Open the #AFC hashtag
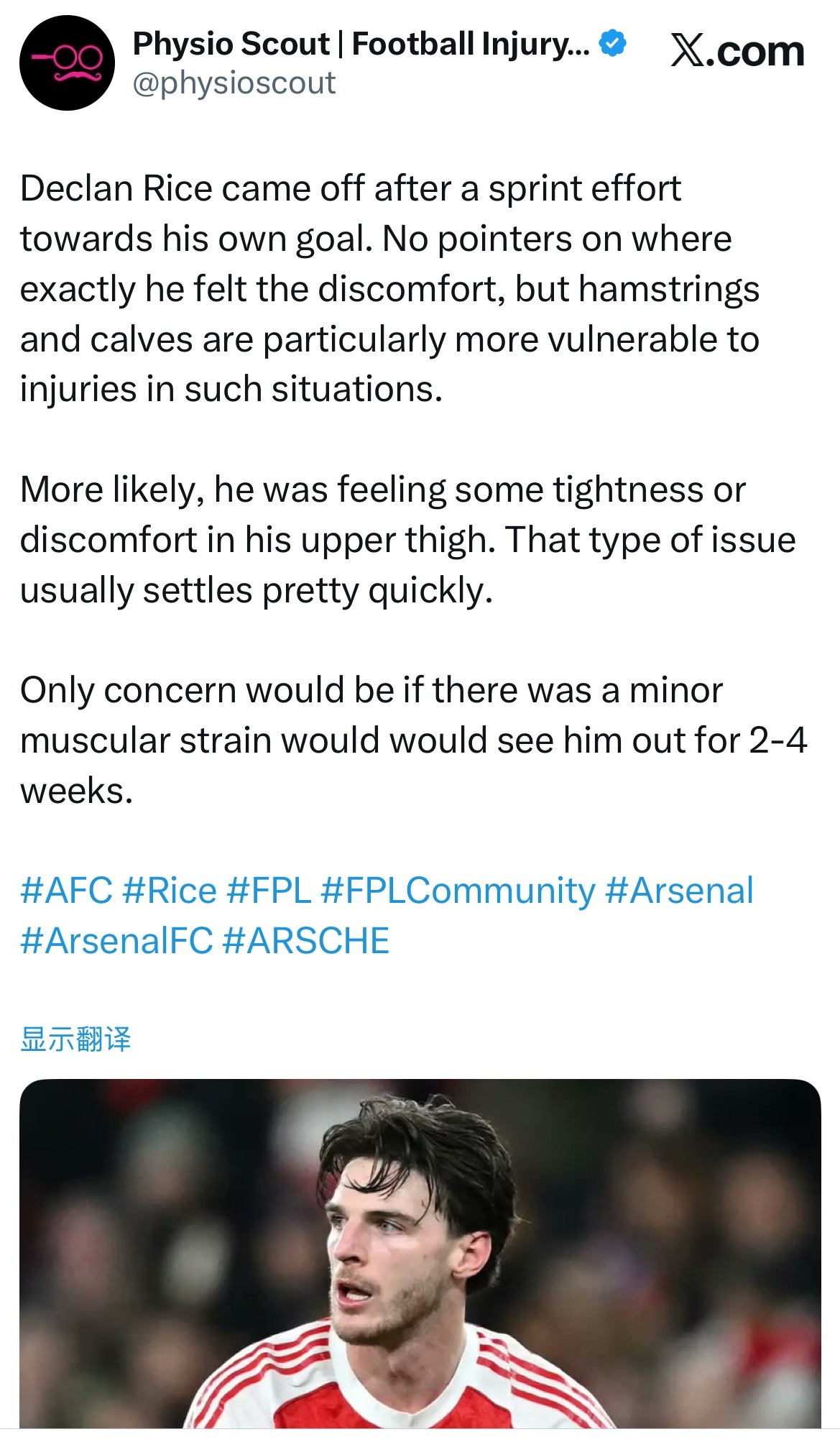This screenshot has height=1442, width=840. pyautogui.click(x=67, y=891)
